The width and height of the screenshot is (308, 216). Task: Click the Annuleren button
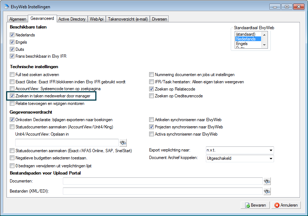point(286,205)
